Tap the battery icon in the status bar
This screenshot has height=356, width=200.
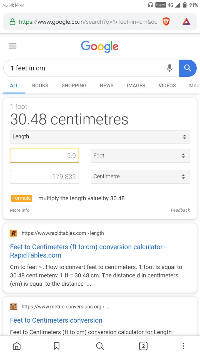(x=185, y=5)
